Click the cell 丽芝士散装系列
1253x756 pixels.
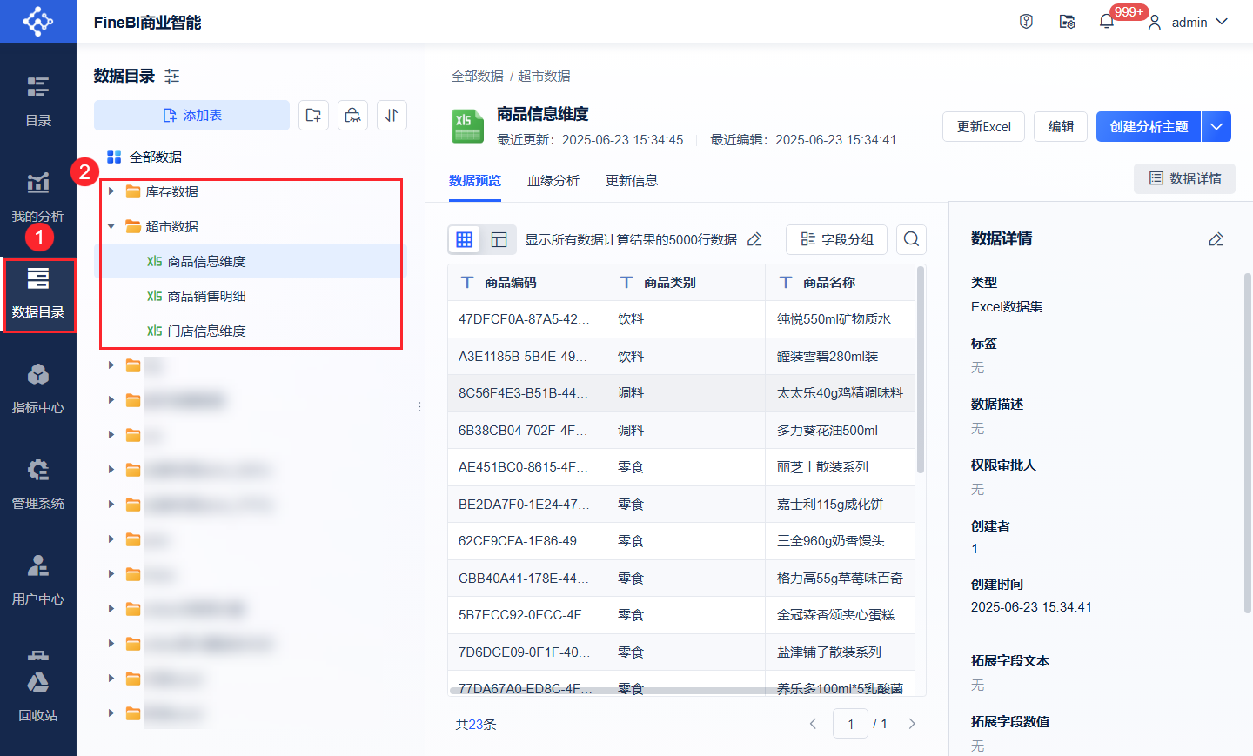point(841,467)
